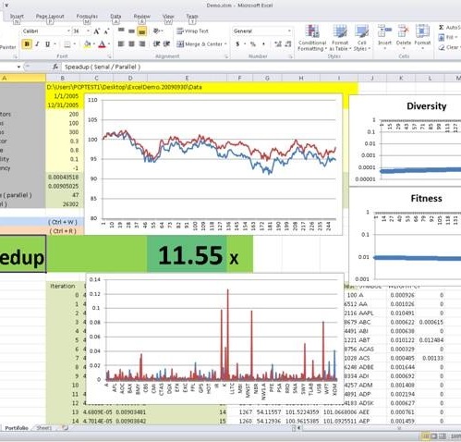Switch to the Portfolio sheet tab
The height and width of the screenshot is (442, 461).
[x=17, y=428]
